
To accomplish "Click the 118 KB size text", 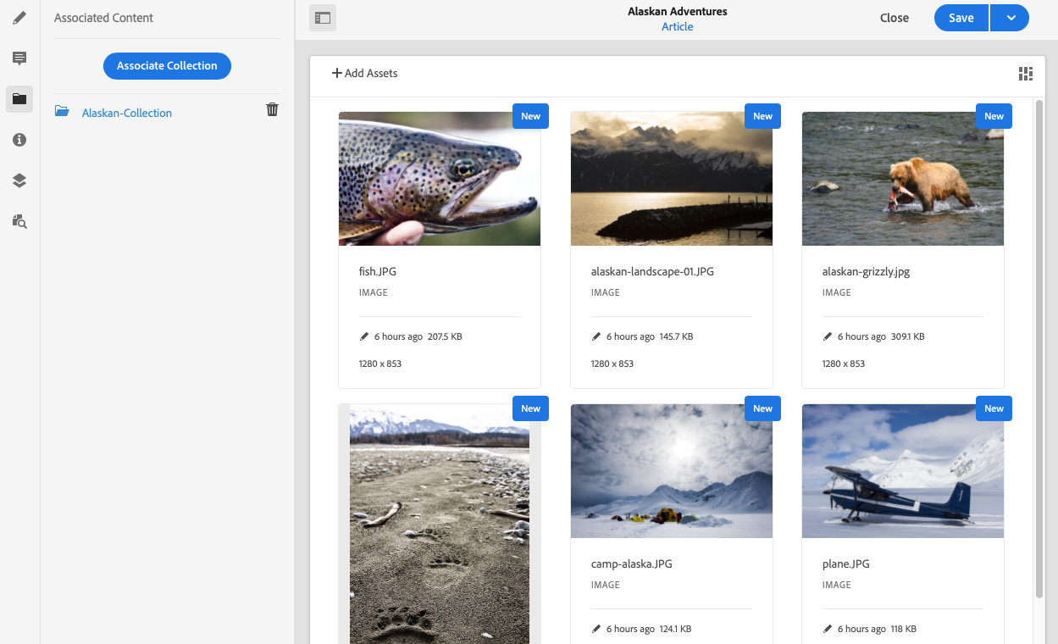I will pos(904,629).
